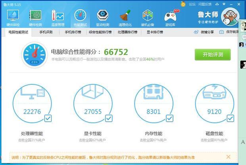Click 击败全国62%用户 text
Image resolution: width=246 pixels, height=165 pixels.
tap(92, 140)
